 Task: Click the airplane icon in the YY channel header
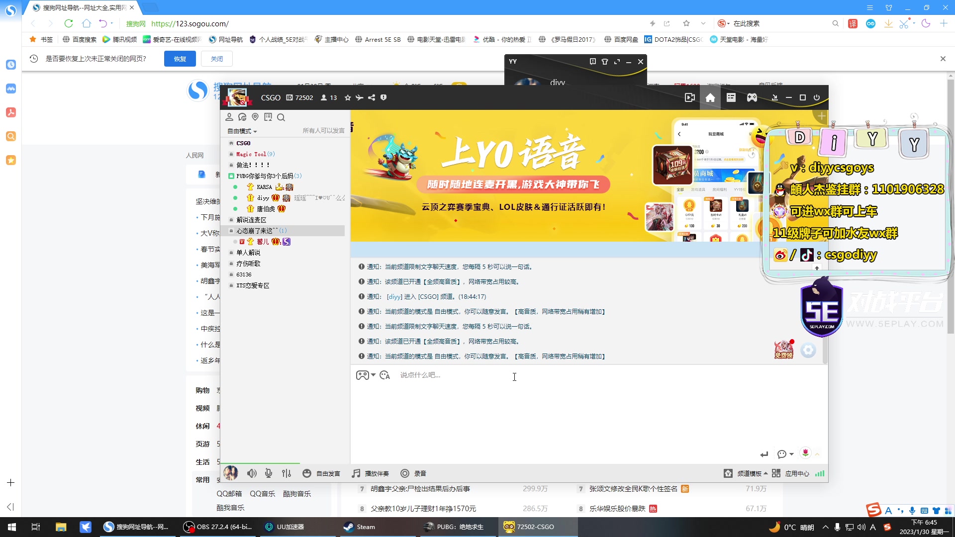359,98
